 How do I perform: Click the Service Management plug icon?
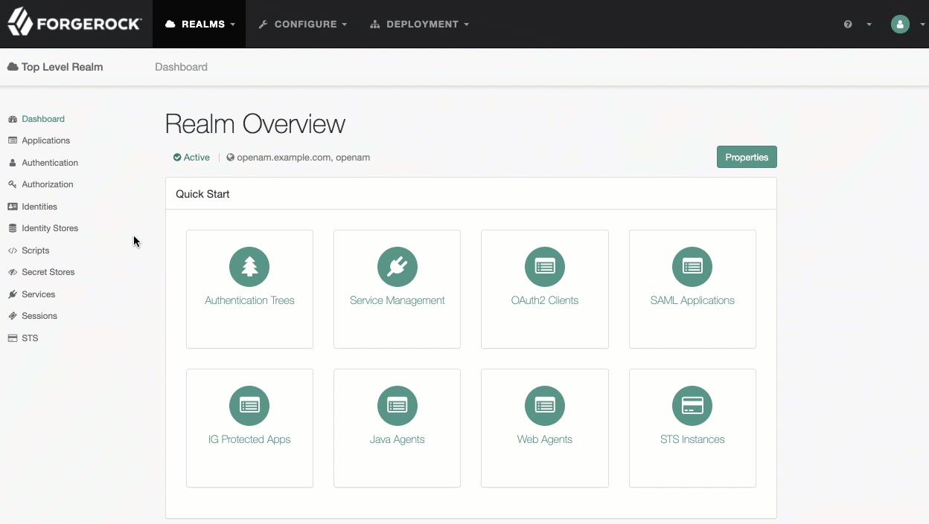click(397, 267)
